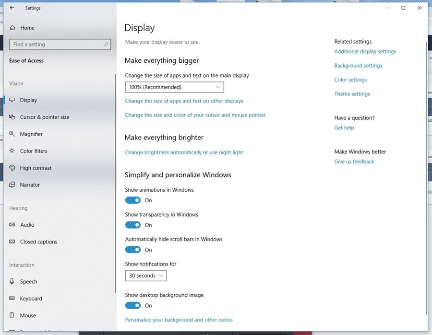Open Background settings link
Viewport: 432px width, 335px height.
[358, 66]
